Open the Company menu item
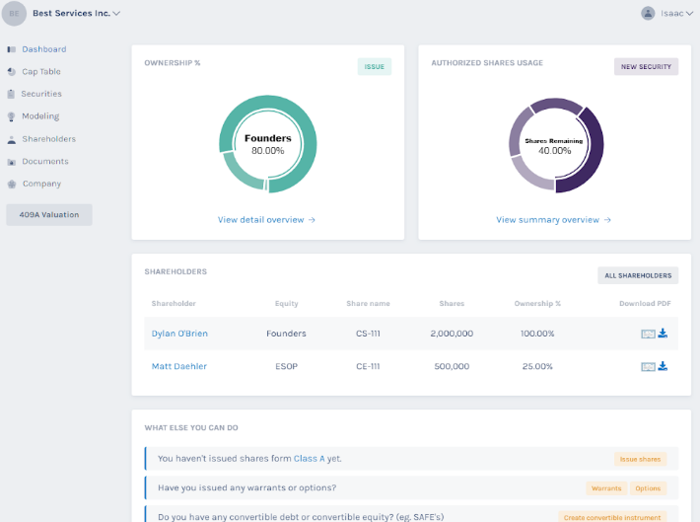 (x=41, y=184)
